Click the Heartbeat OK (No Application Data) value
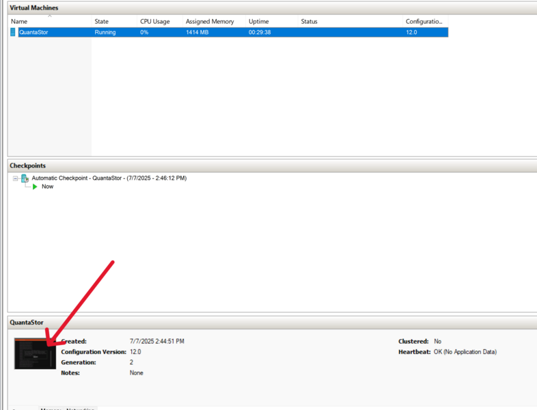Screen dimensions: 537x410 click(465, 352)
